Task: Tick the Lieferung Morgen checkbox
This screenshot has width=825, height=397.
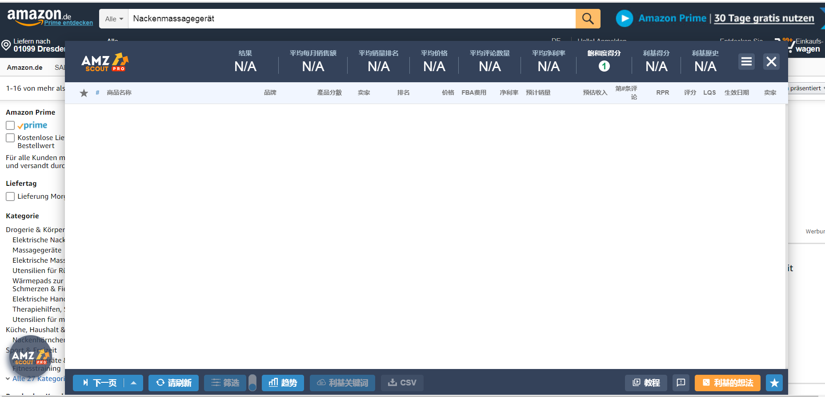Action: tap(10, 196)
